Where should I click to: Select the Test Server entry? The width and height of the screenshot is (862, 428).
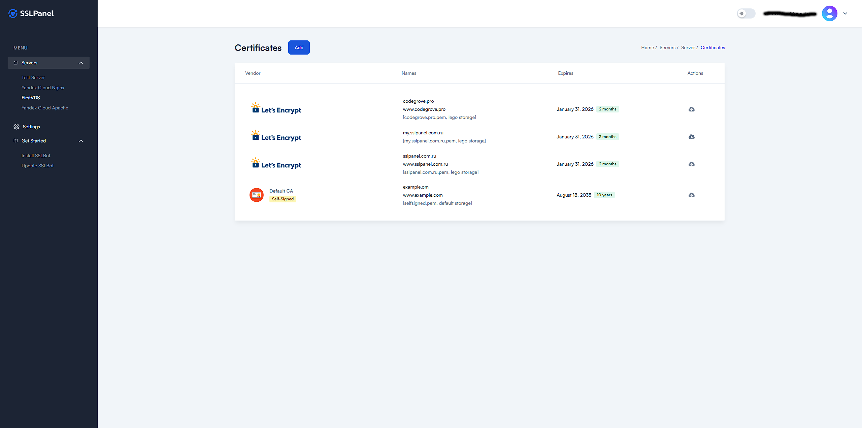[33, 77]
